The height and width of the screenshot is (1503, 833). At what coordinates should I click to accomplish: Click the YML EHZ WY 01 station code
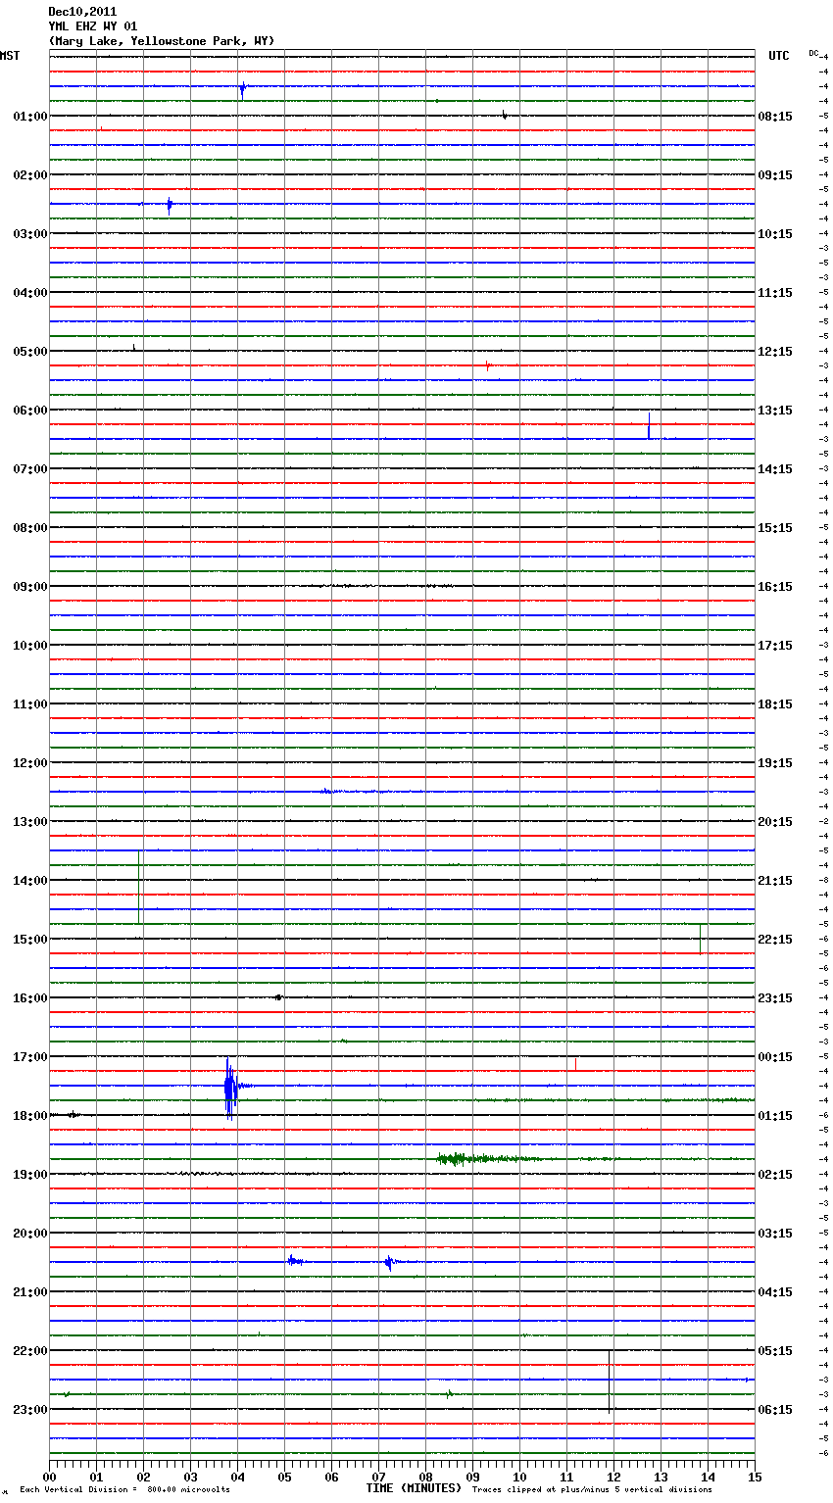point(93,26)
